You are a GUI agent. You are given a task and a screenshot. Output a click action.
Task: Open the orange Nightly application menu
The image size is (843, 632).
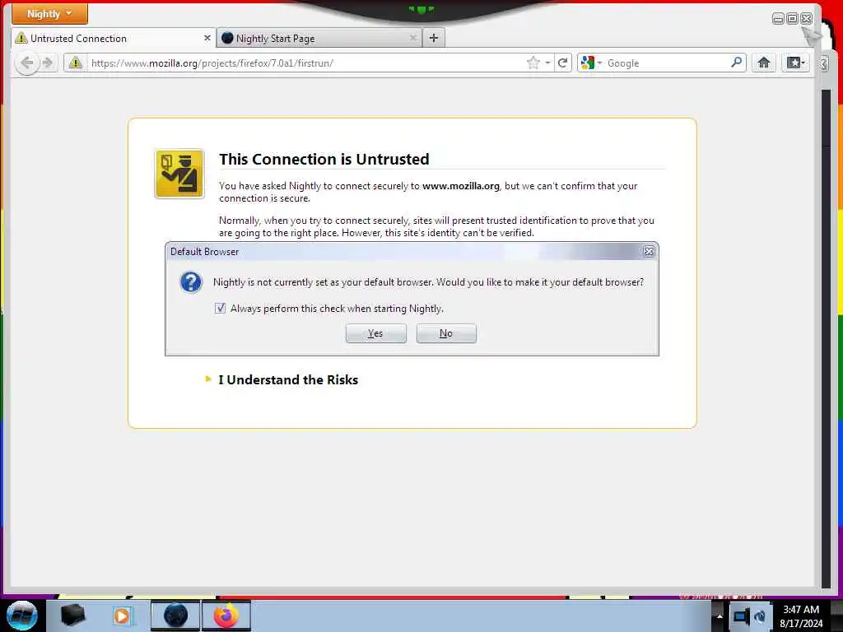tap(49, 14)
